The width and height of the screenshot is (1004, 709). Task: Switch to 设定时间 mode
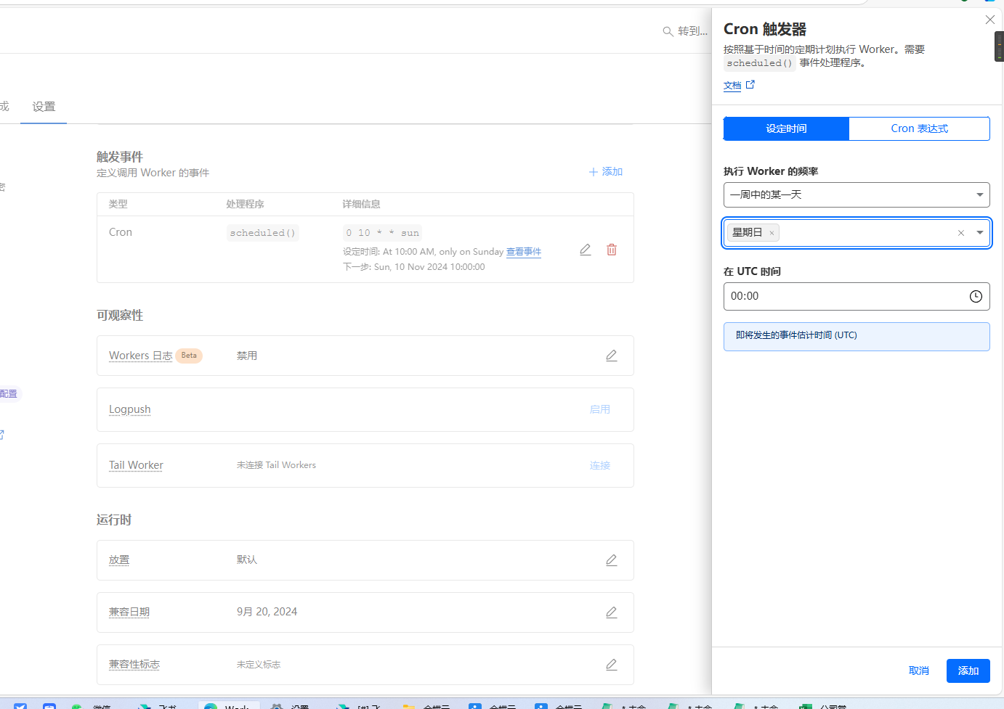pyautogui.click(x=786, y=128)
